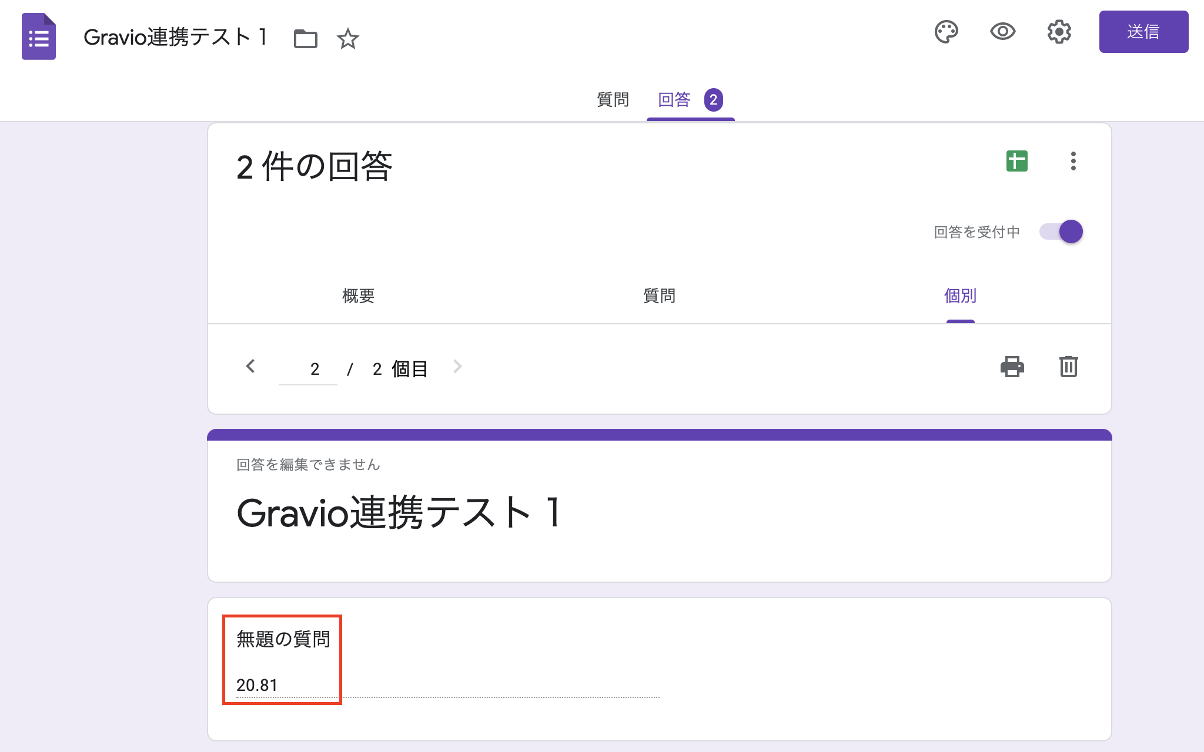1204x752 pixels.
Task: Open the theme customization palette
Action: (947, 32)
